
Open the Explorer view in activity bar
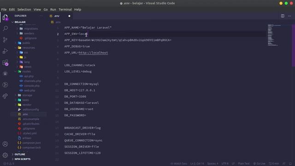(5, 18)
